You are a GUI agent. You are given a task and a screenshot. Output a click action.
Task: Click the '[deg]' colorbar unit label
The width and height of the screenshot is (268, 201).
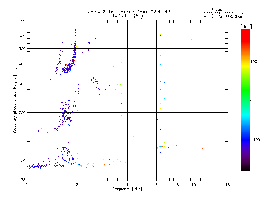246,27
